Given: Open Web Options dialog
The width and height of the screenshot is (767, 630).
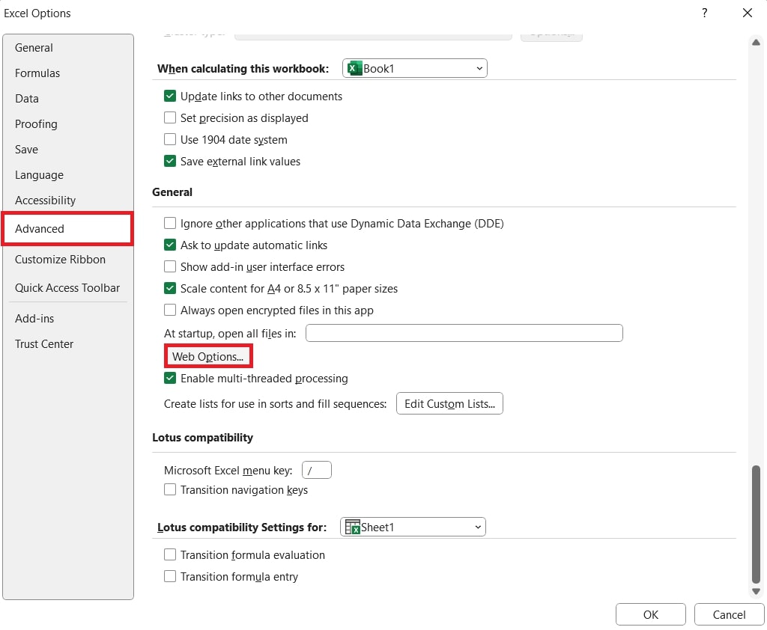Looking at the screenshot, I should (208, 355).
